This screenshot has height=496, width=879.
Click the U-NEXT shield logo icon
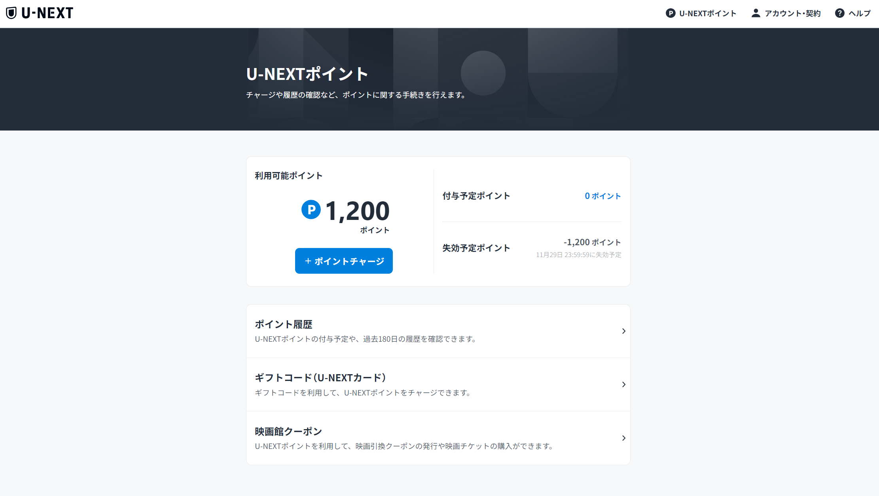[11, 13]
